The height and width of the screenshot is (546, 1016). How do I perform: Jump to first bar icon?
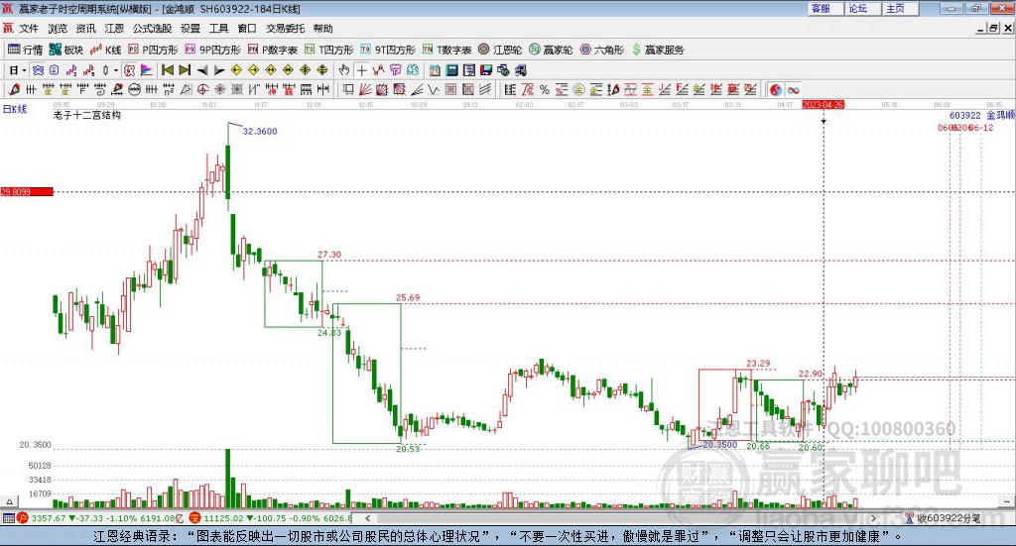pos(167,70)
